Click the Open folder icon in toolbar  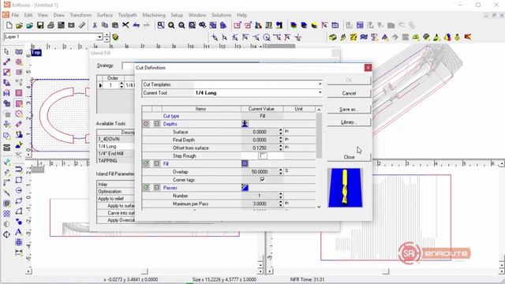(x=19, y=25)
